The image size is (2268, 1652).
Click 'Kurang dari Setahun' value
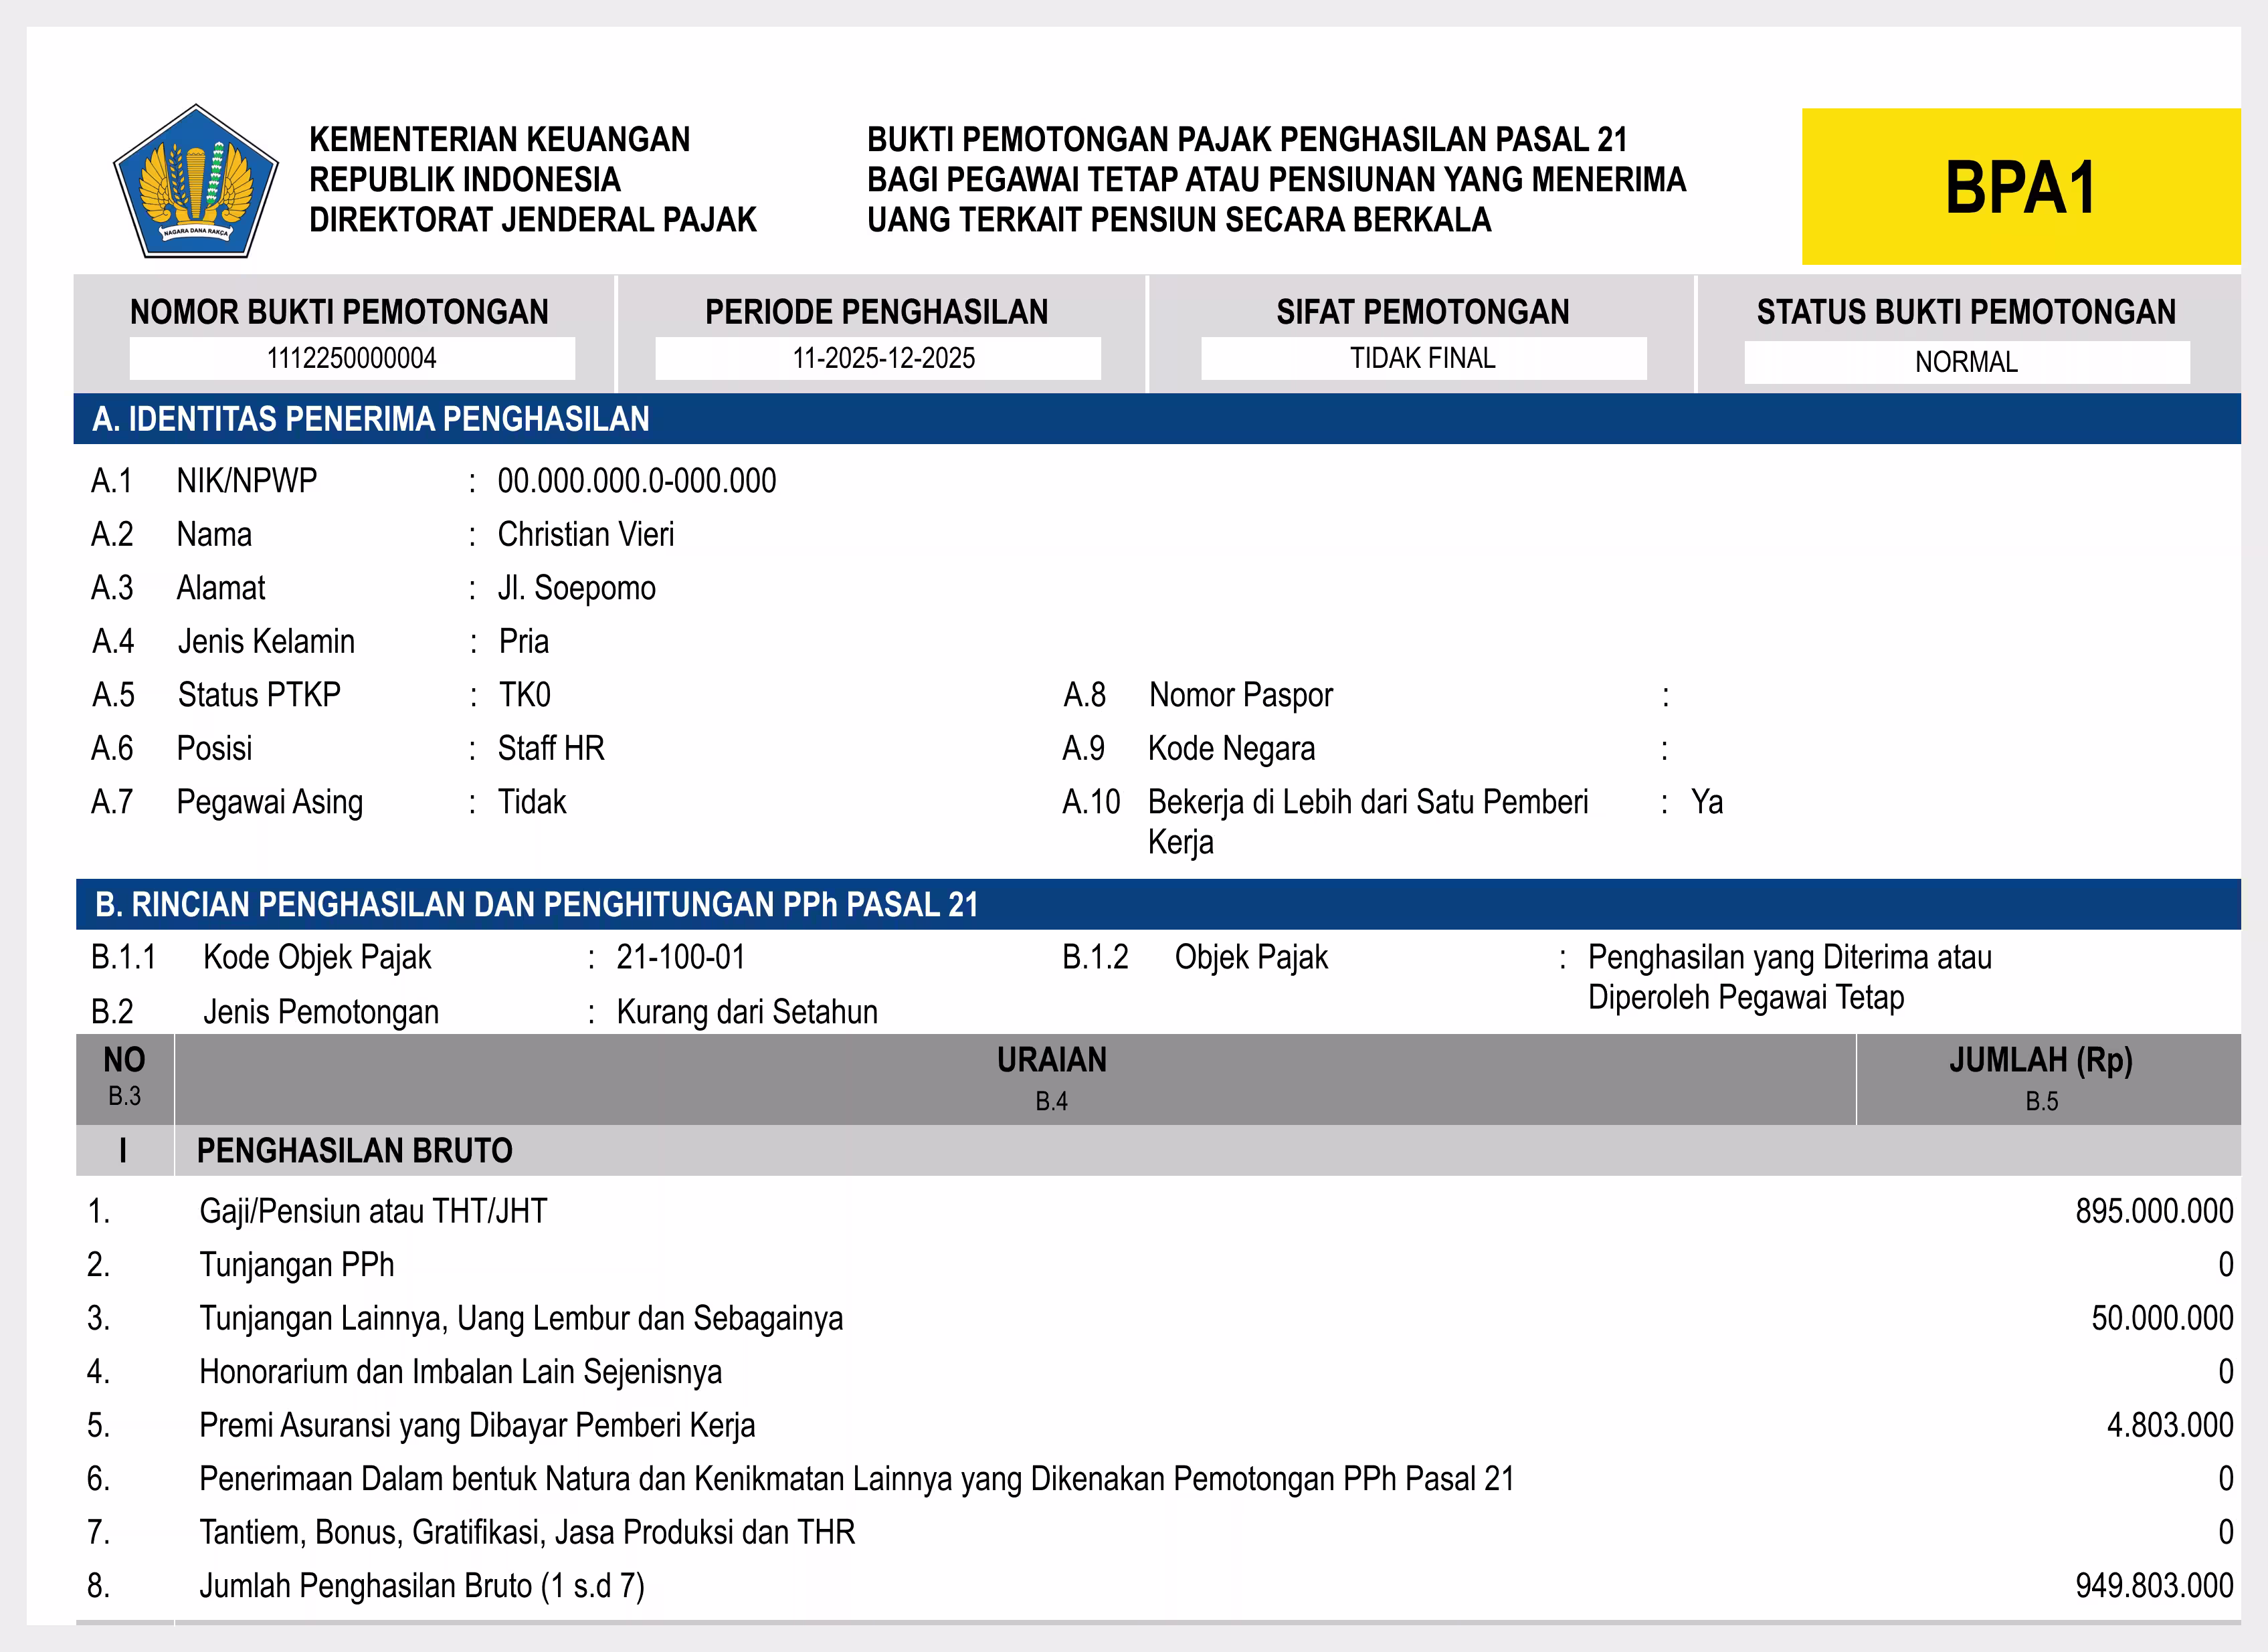(747, 1012)
